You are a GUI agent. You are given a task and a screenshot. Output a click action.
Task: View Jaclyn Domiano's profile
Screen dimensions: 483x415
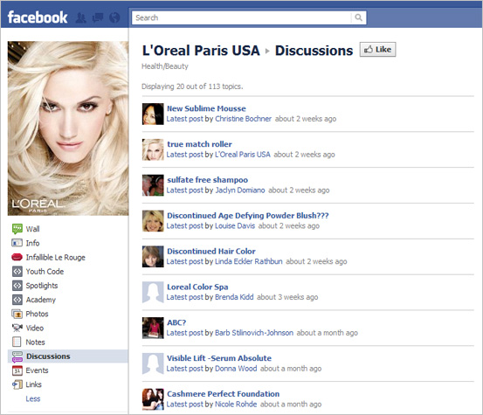(x=239, y=190)
